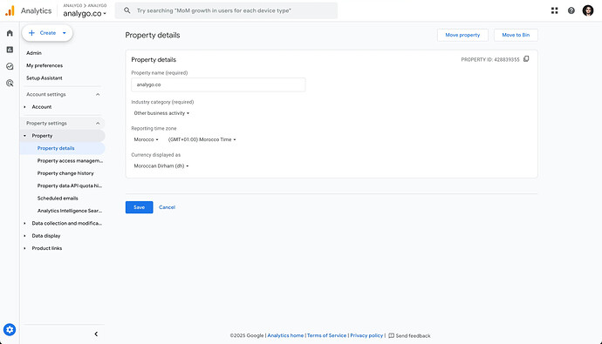Click the Move property button

coord(462,35)
